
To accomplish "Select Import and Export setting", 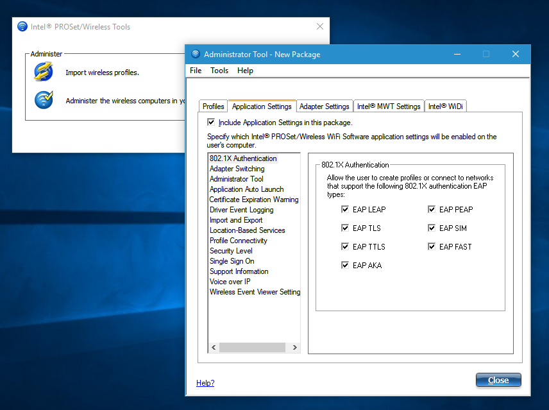I will pyautogui.click(x=236, y=220).
